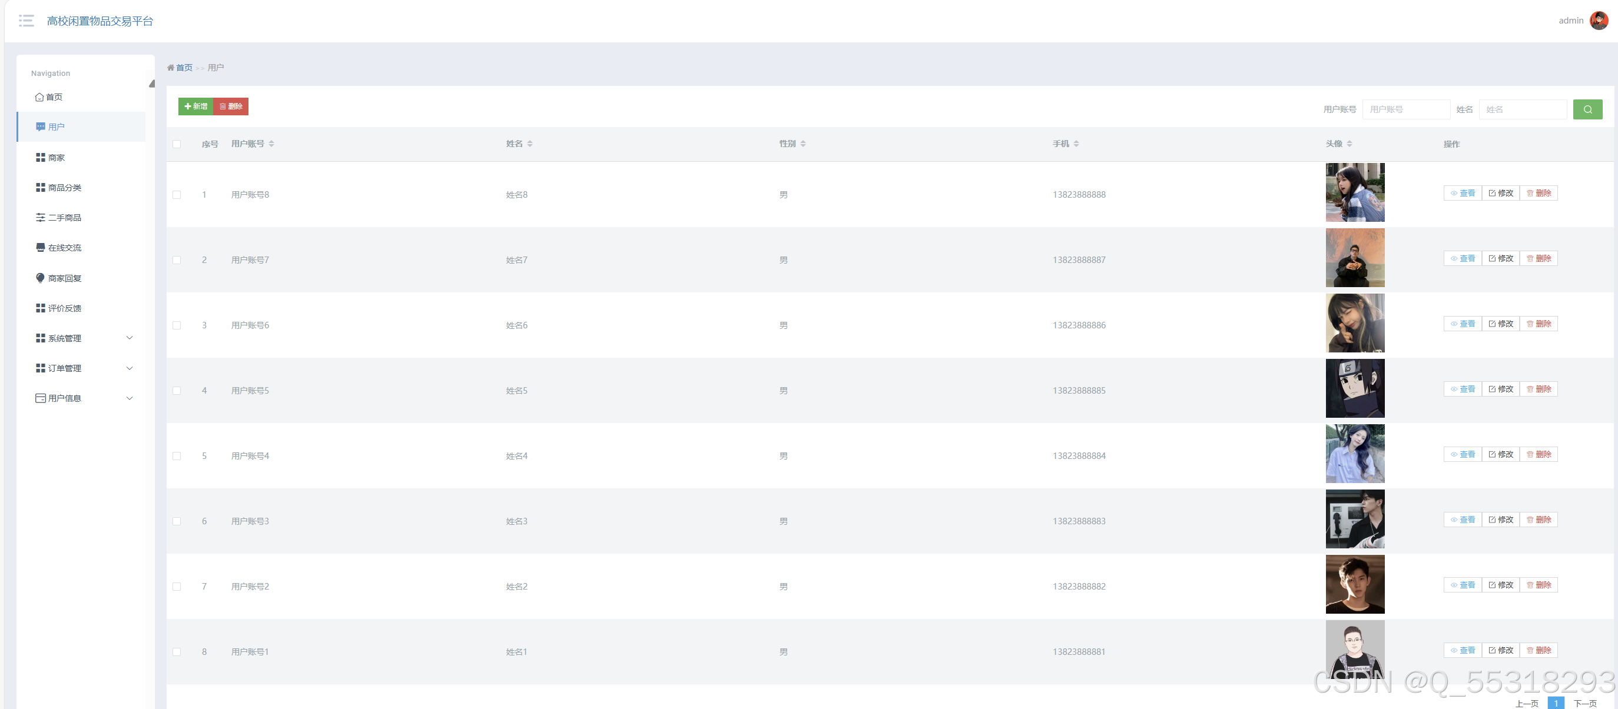The width and height of the screenshot is (1618, 709).
Task: Tick the checkbox for 用户账号8 row
Action: pyautogui.click(x=177, y=195)
